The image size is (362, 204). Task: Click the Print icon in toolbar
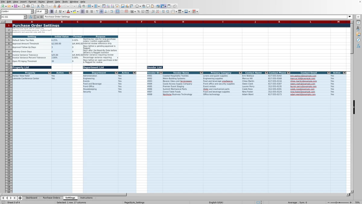(x=28, y=6)
